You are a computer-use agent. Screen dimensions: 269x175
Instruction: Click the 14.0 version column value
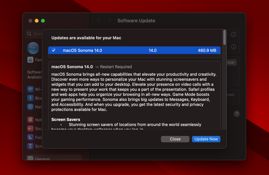pos(153,50)
